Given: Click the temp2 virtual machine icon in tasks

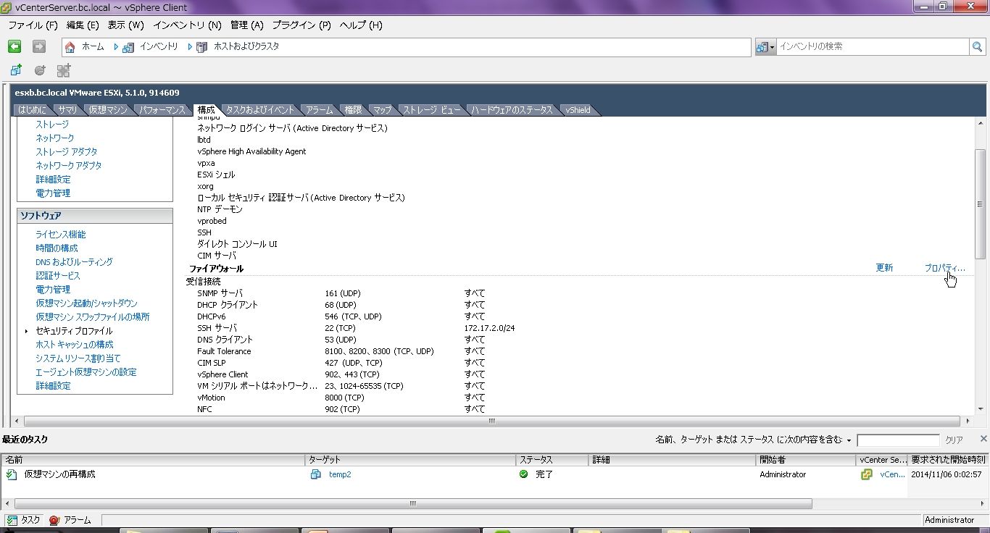Looking at the screenshot, I should tap(316, 474).
